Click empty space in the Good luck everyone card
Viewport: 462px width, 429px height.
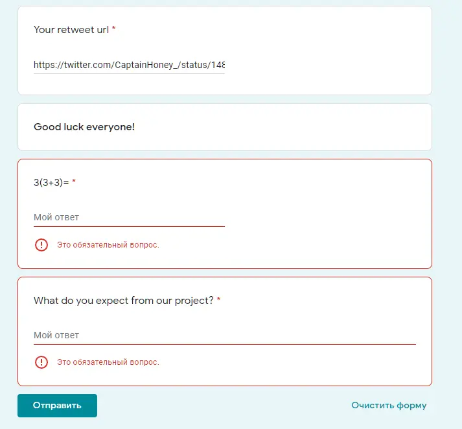[283, 127]
